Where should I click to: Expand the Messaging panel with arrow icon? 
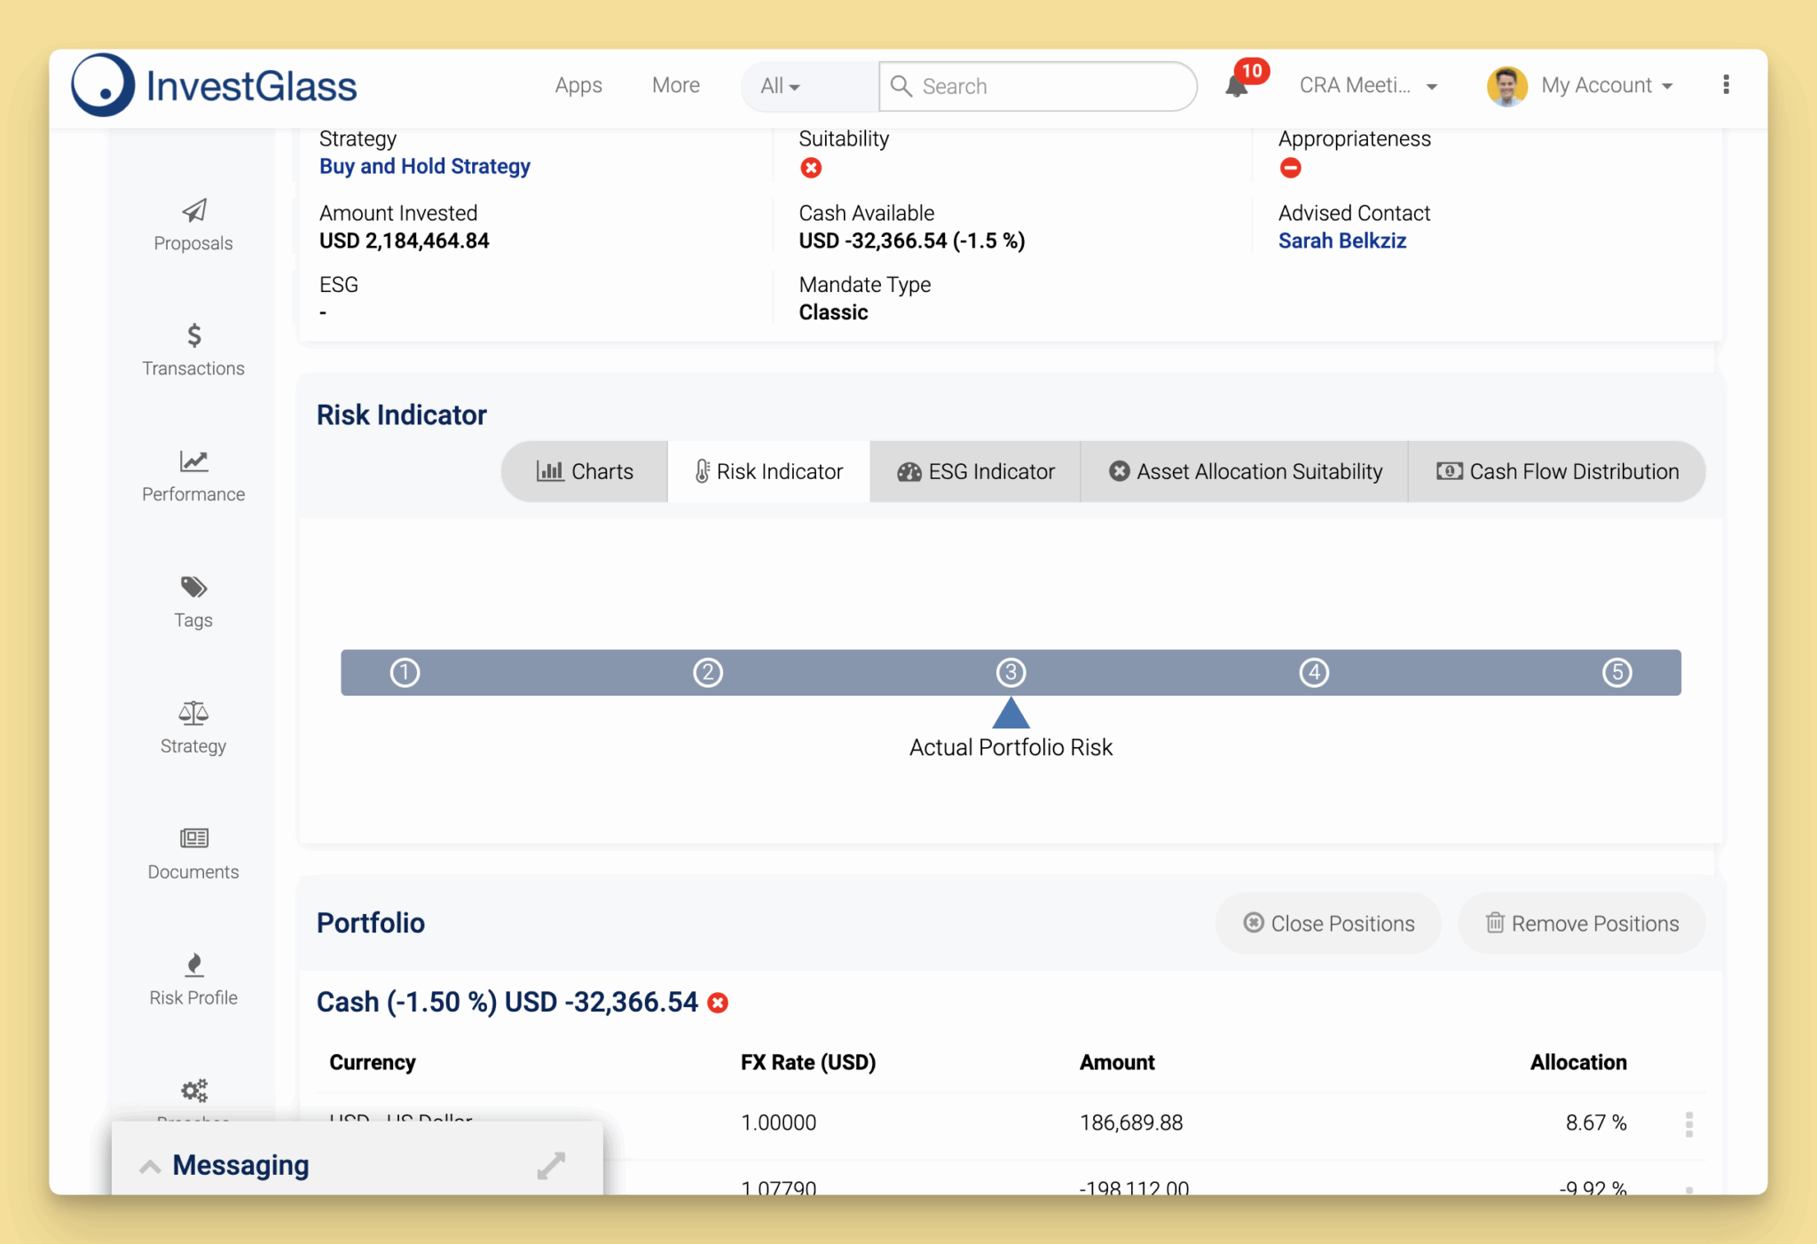551,1166
